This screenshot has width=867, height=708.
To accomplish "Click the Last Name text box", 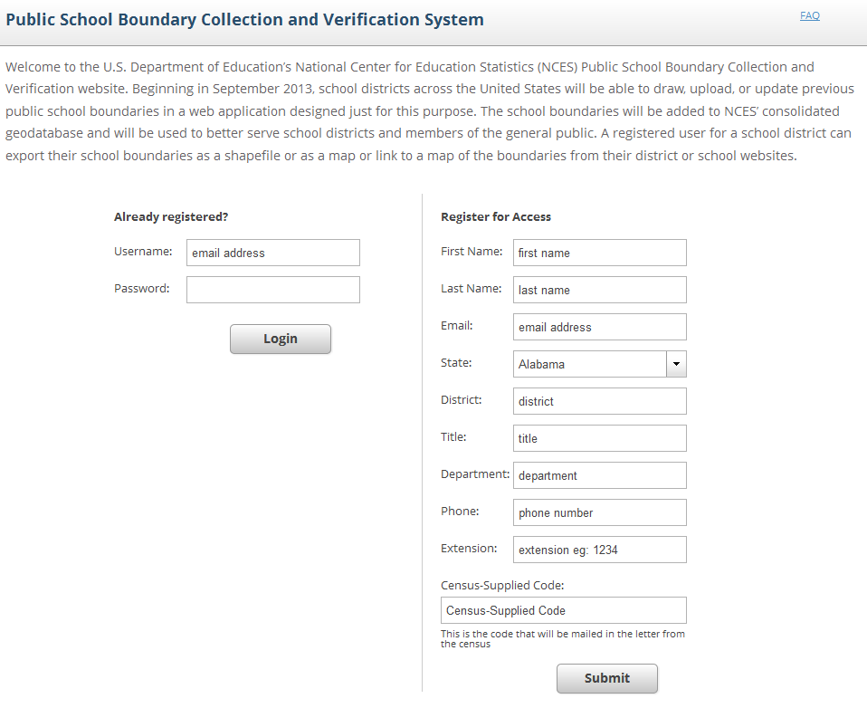I will tap(599, 290).
